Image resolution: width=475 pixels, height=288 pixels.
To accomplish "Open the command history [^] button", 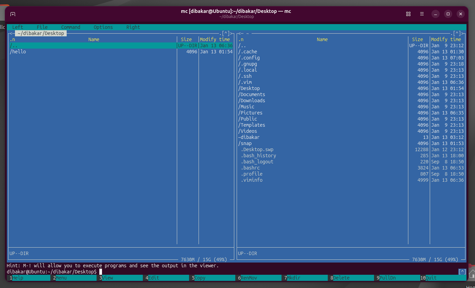I will [462, 272].
